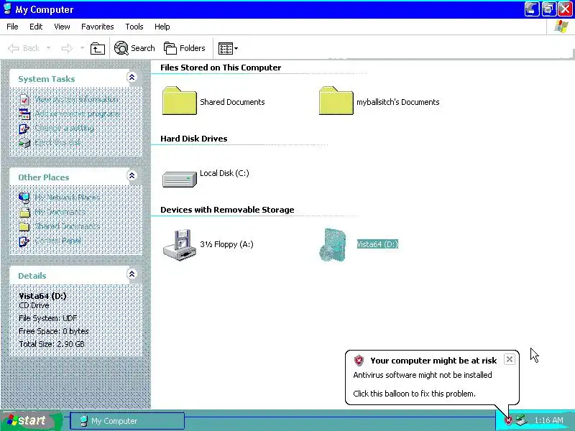Click the Local Disk (C:) label
The width and height of the screenshot is (575, 431).
tap(224, 173)
